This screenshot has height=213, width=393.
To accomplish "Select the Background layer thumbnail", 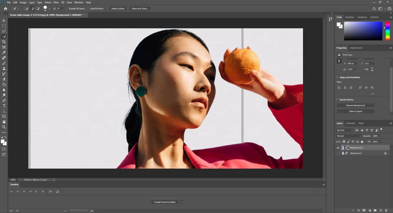I will tap(345, 153).
